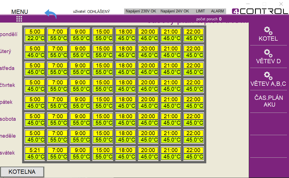Edit svátek 5:21 time field

(x=35, y=150)
